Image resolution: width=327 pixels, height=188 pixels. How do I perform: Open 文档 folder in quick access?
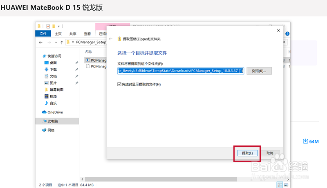53,76
